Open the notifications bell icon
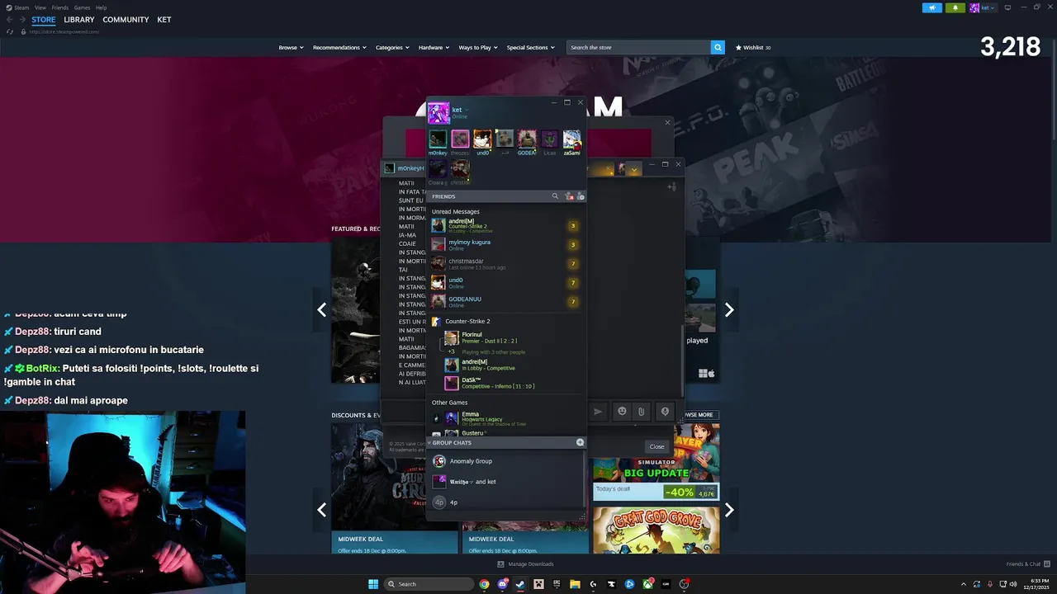The height and width of the screenshot is (594, 1057). click(955, 7)
